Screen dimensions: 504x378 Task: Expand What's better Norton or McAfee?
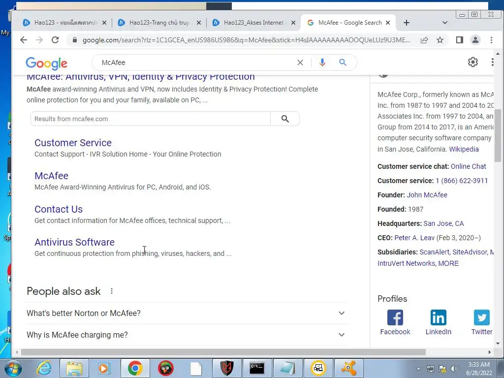tap(187, 313)
